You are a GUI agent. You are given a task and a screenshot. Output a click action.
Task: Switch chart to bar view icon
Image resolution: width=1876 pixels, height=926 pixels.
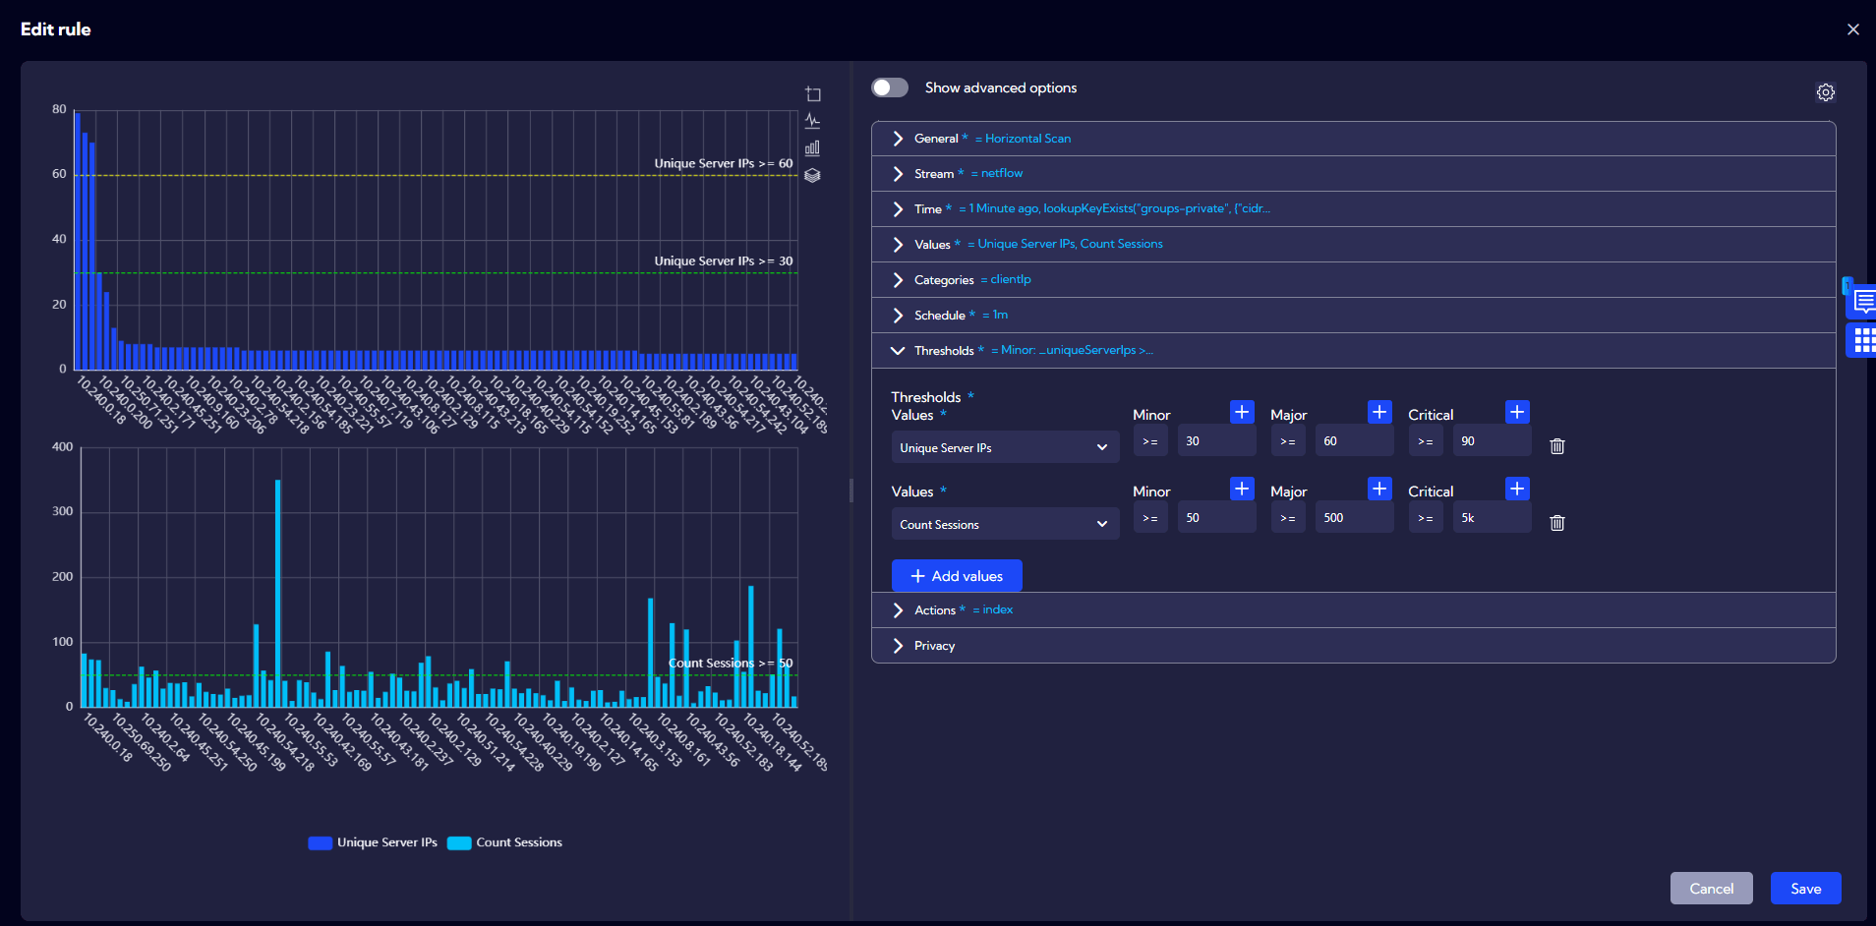(x=812, y=148)
